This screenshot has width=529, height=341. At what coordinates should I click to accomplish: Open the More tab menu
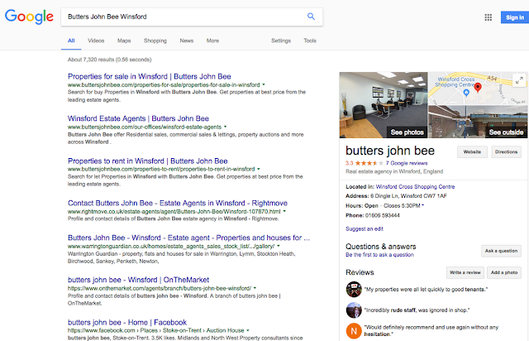[x=212, y=41]
